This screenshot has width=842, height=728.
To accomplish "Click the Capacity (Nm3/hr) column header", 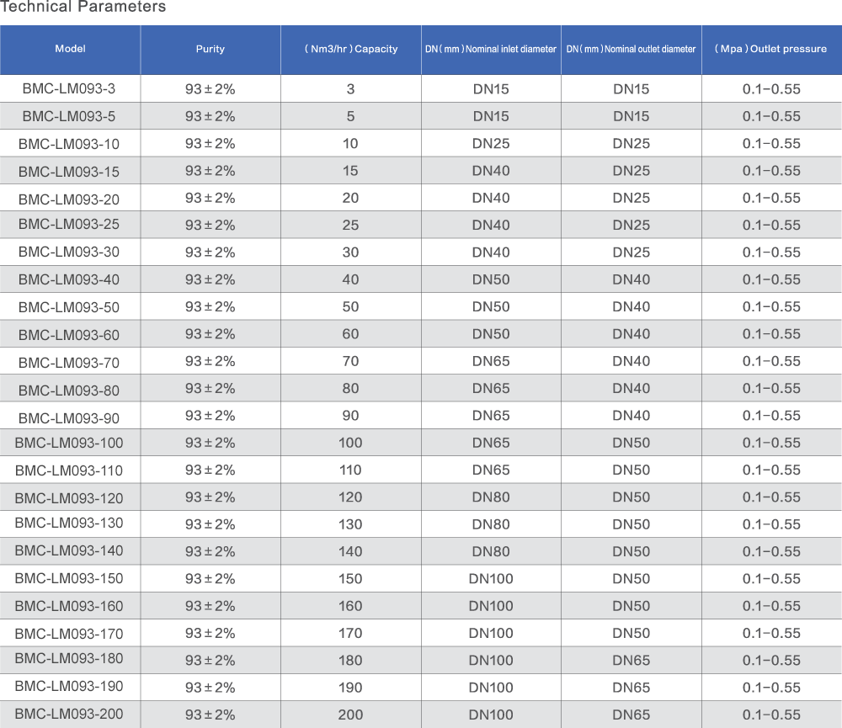I will [x=350, y=49].
